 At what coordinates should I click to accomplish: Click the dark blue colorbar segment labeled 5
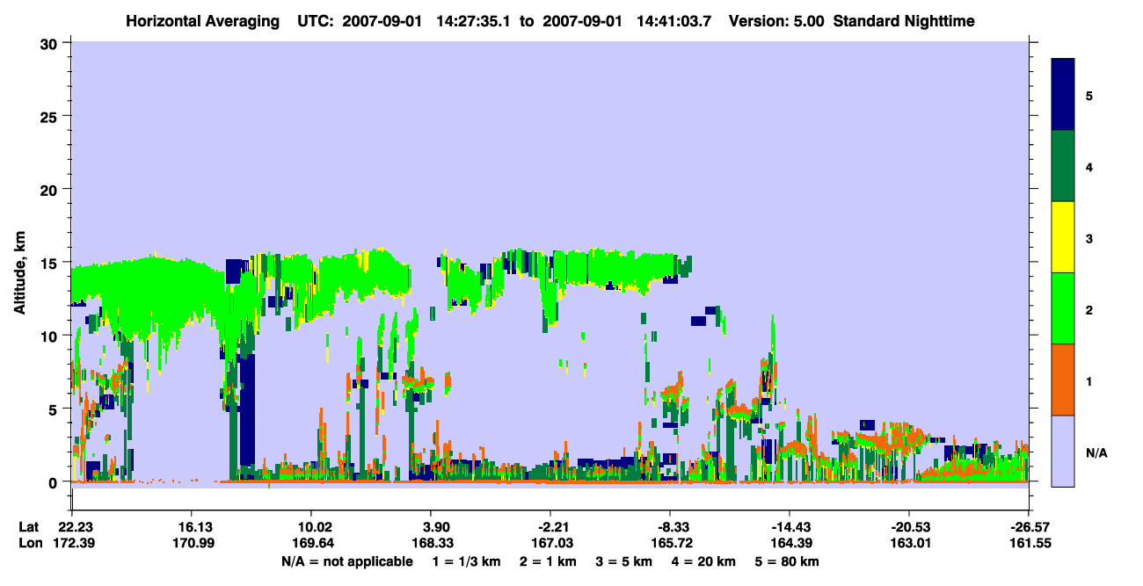coord(1063,95)
